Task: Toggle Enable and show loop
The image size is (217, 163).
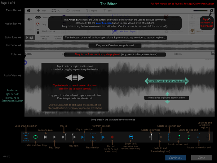Action: pos(36,137)
